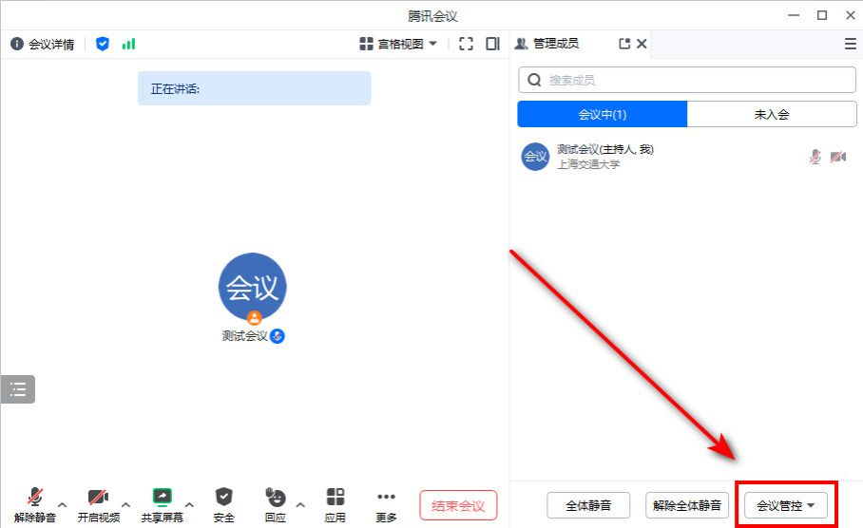Click the 会议详情 label
Screen dimensions: 863x528
point(51,44)
